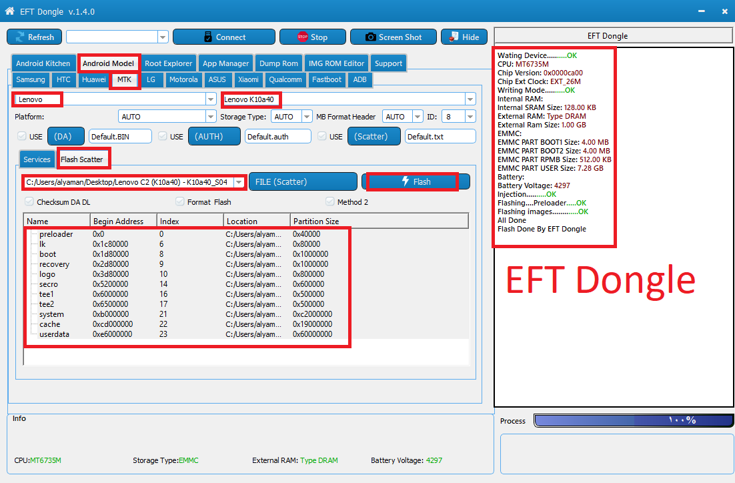Select the ASUS brand tab
The width and height of the screenshot is (735, 483).
tap(217, 79)
